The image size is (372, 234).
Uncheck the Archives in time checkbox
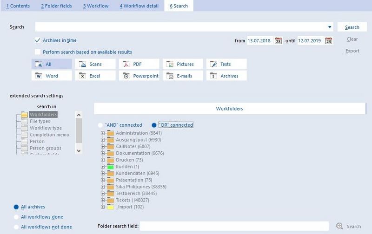[x=38, y=41]
